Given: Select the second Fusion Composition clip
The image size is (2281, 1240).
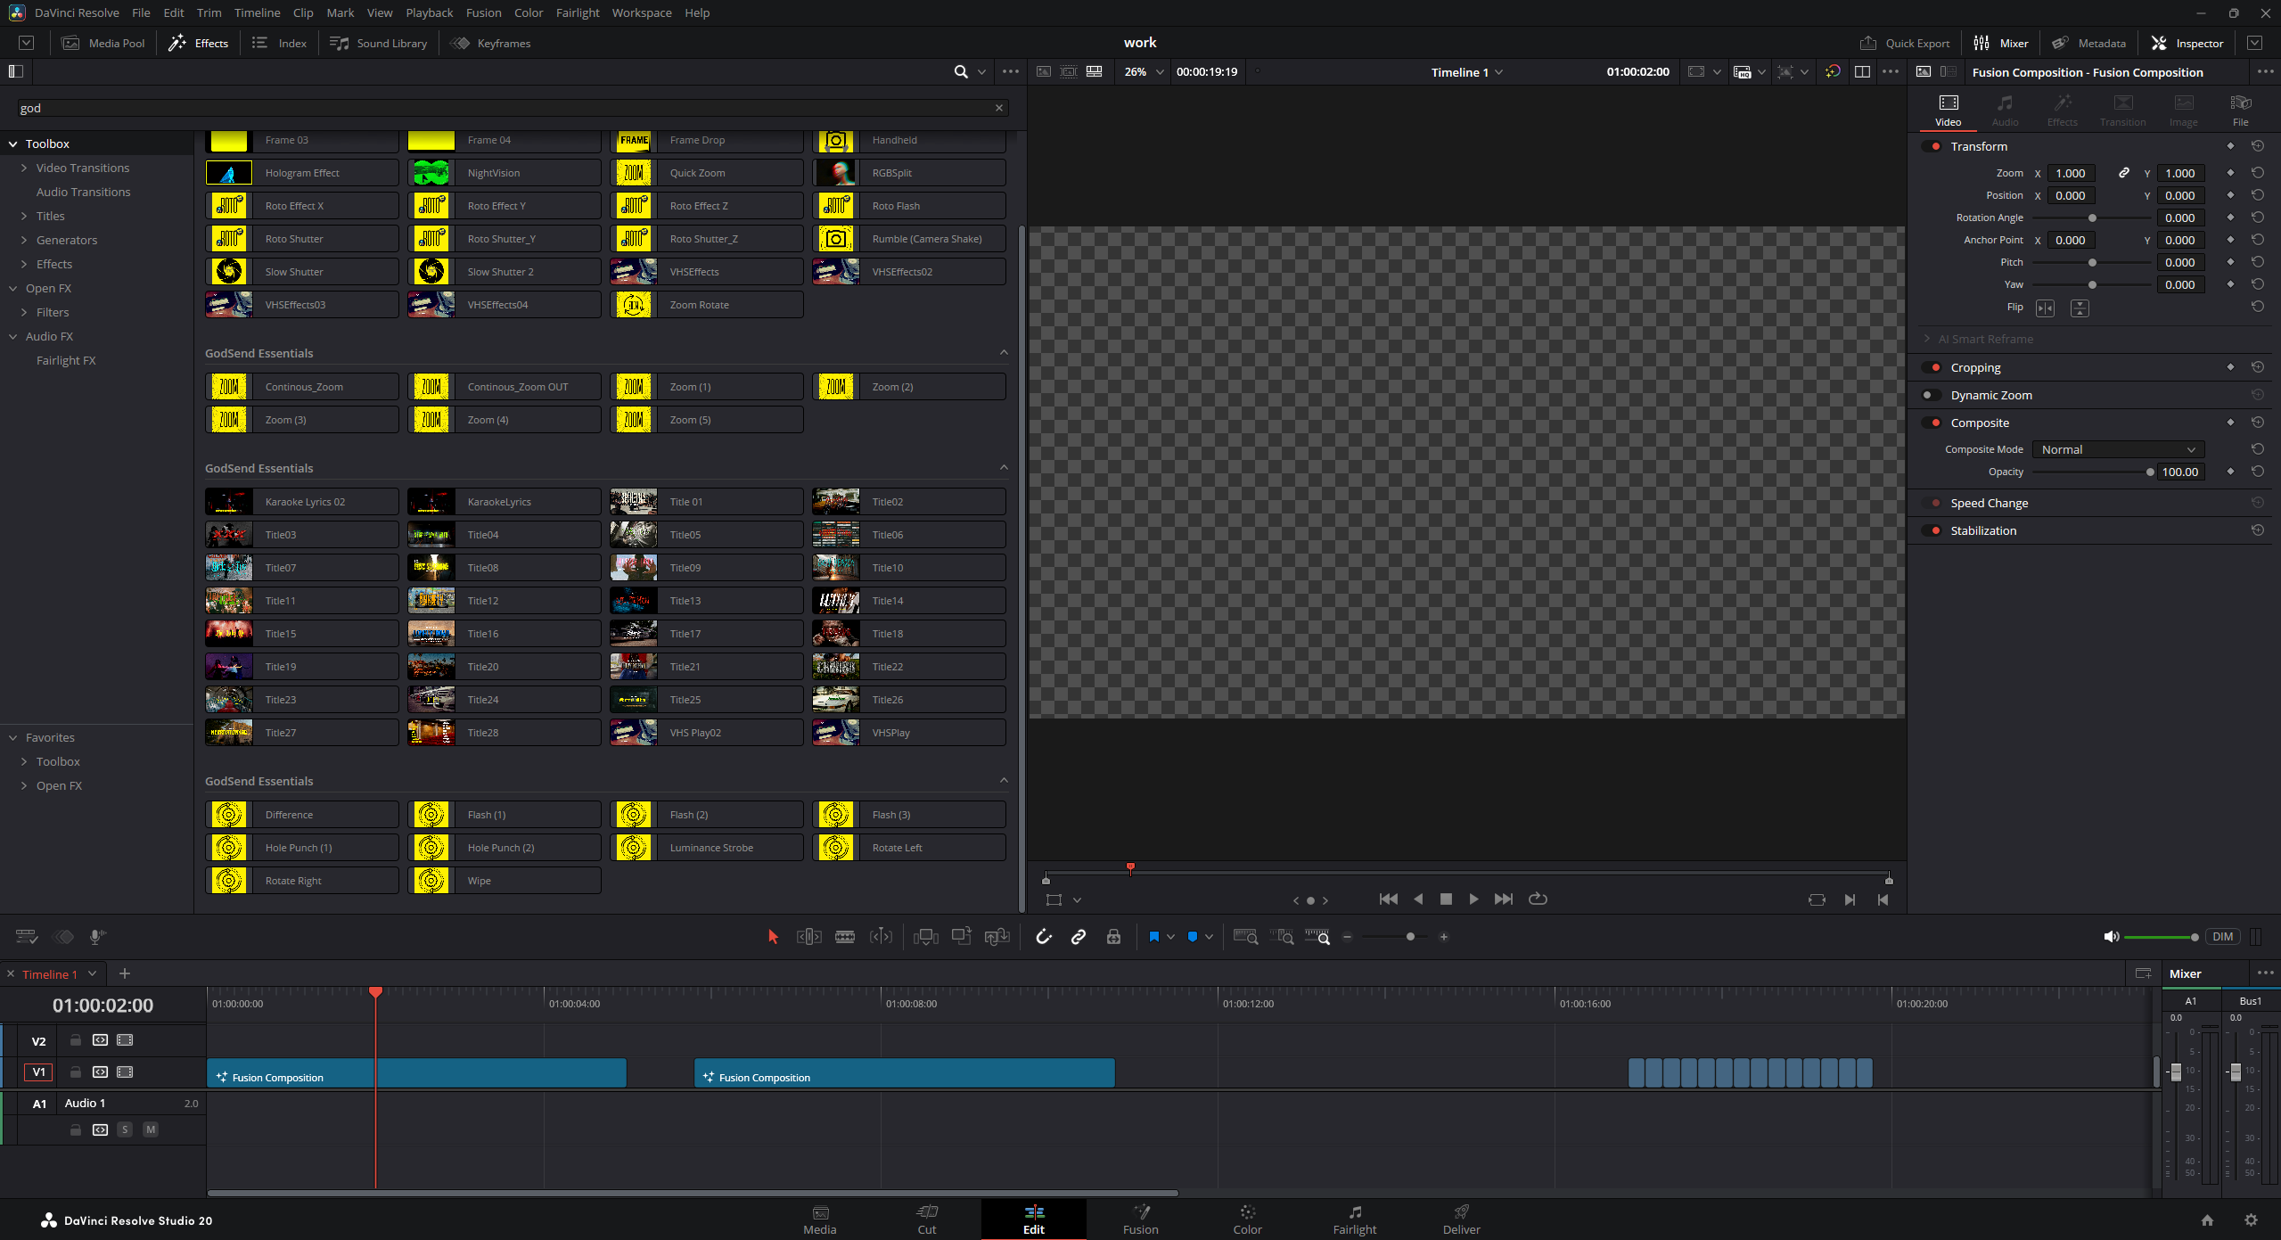Looking at the screenshot, I should pos(904,1072).
